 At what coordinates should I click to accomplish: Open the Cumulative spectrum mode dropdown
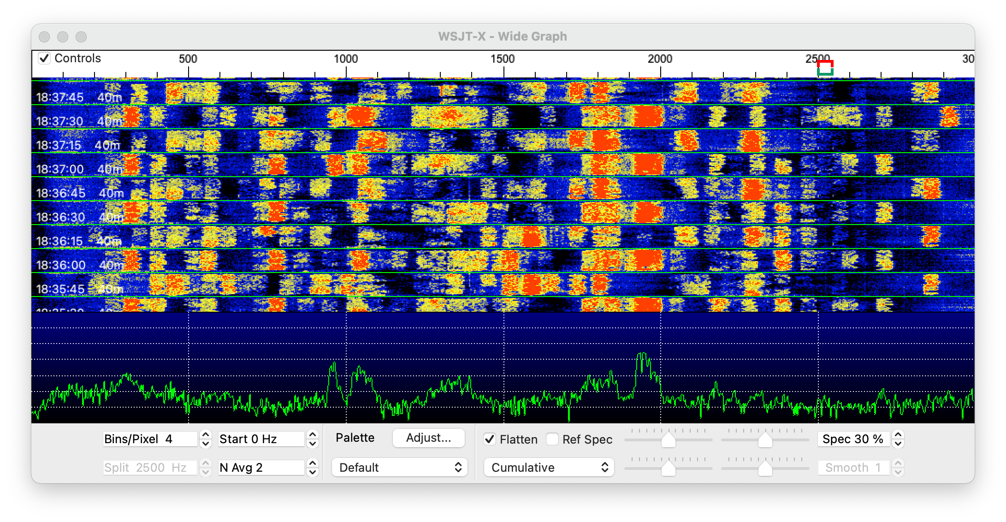point(549,468)
